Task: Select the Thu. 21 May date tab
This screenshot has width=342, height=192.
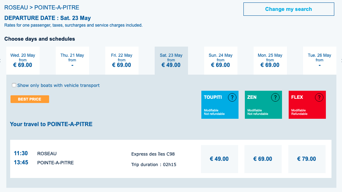Action: (72, 61)
